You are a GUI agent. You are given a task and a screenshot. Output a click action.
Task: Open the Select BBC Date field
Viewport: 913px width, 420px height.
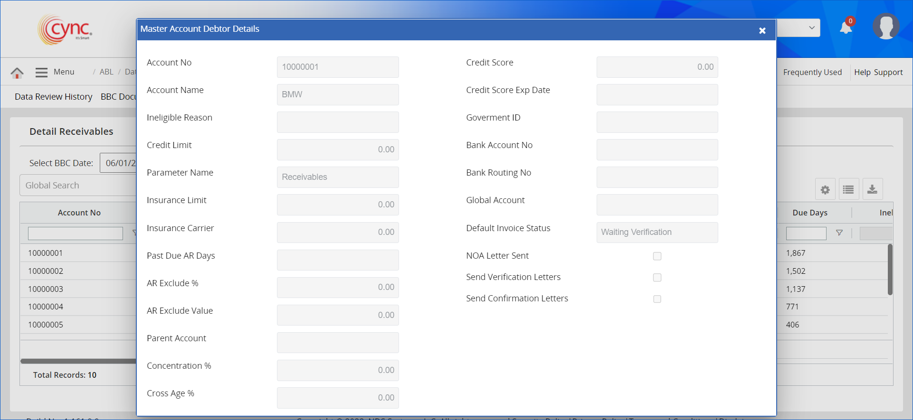pyautogui.click(x=119, y=163)
